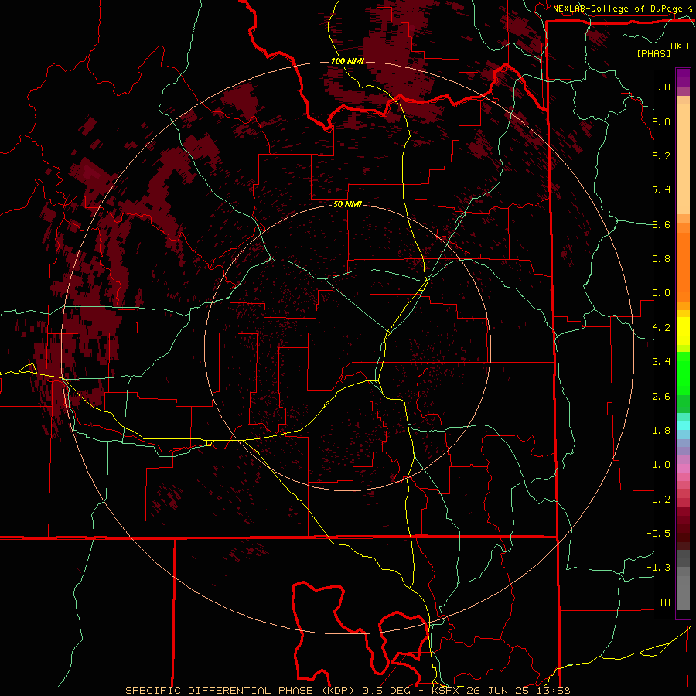Click the 9.0 legend value
This screenshot has height=696, width=696.
click(661, 121)
